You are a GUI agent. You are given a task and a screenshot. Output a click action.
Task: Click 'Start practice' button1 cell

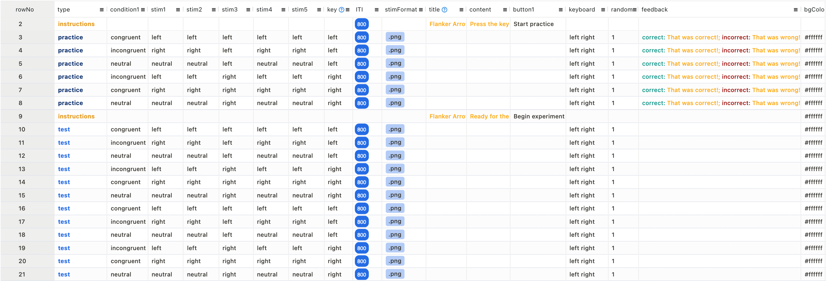point(538,24)
